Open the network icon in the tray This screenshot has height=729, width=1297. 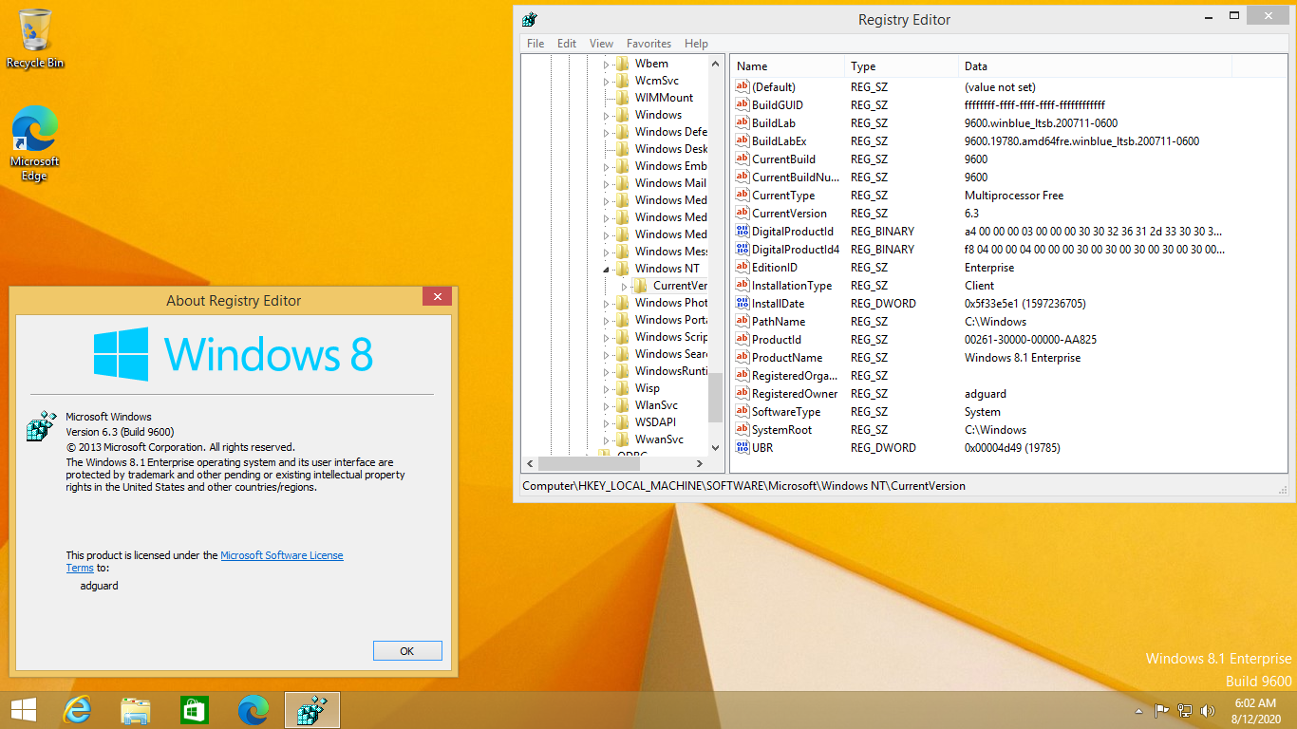pyautogui.click(x=1185, y=710)
